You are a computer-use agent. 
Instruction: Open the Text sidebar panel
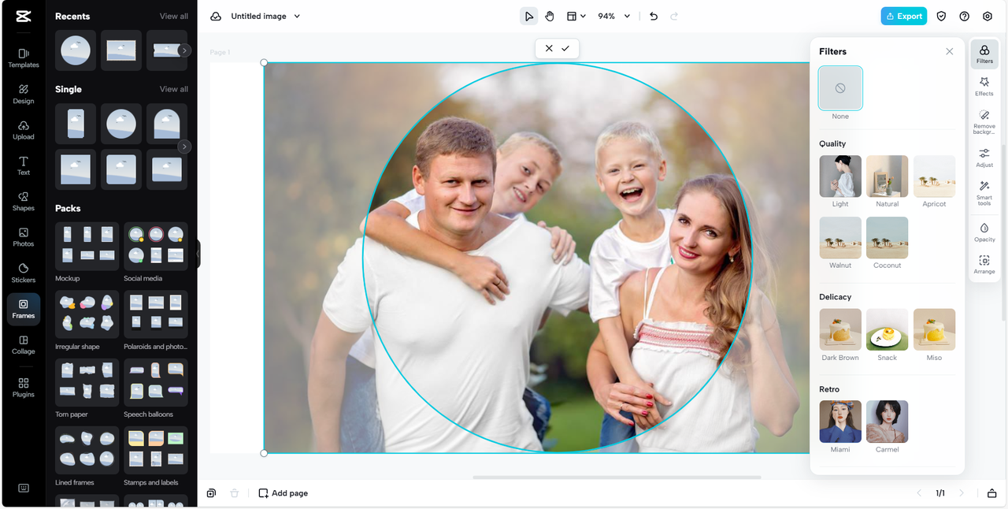click(x=24, y=166)
